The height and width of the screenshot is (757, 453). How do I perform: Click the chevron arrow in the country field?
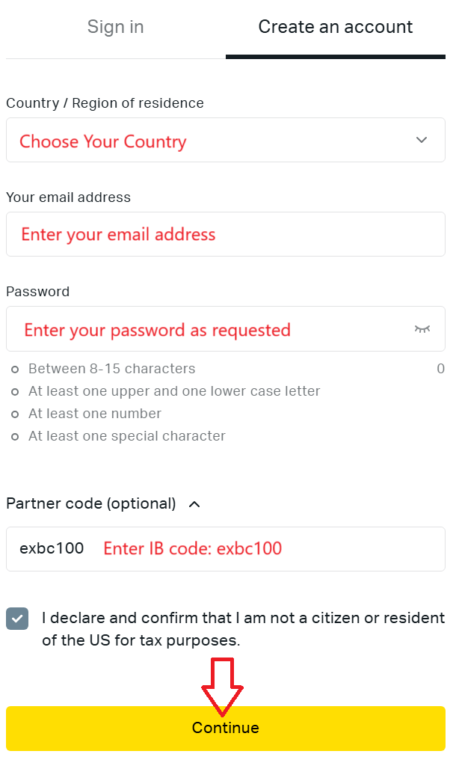422,140
